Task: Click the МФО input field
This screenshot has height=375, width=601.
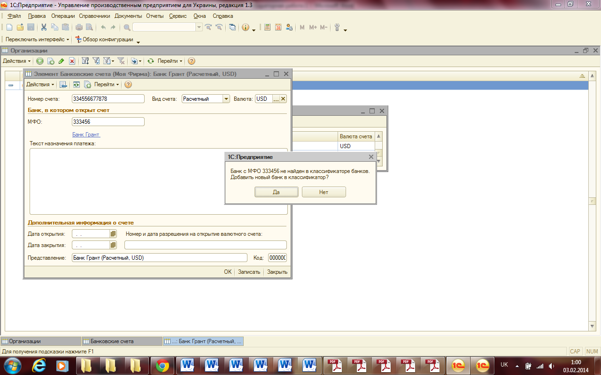Action: coord(108,121)
